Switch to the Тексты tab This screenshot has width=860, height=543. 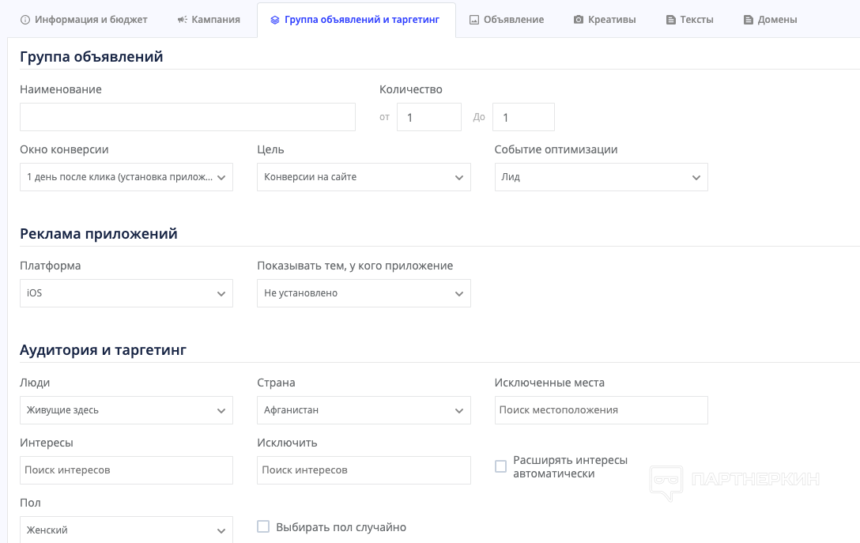pyautogui.click(x=689, y=20)
